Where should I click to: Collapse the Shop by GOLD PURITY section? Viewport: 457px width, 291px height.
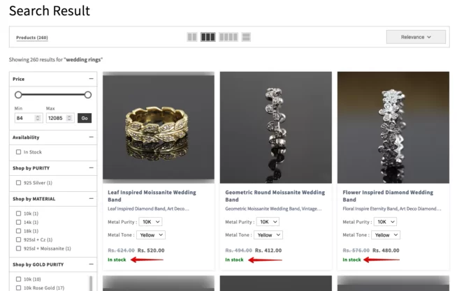(x=92, y=264)
